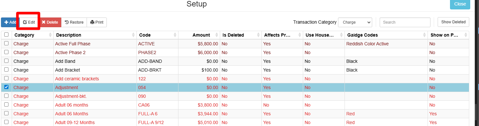
Task: Click the Restore button with undo icon
Action: pyautogui.click(x=74, y=22)
